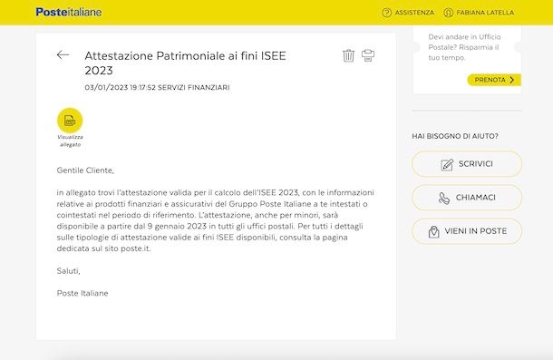Open FABIANA LATELLA account menu
The width and height of the screenshot is (553, 360).
point(485,13)
